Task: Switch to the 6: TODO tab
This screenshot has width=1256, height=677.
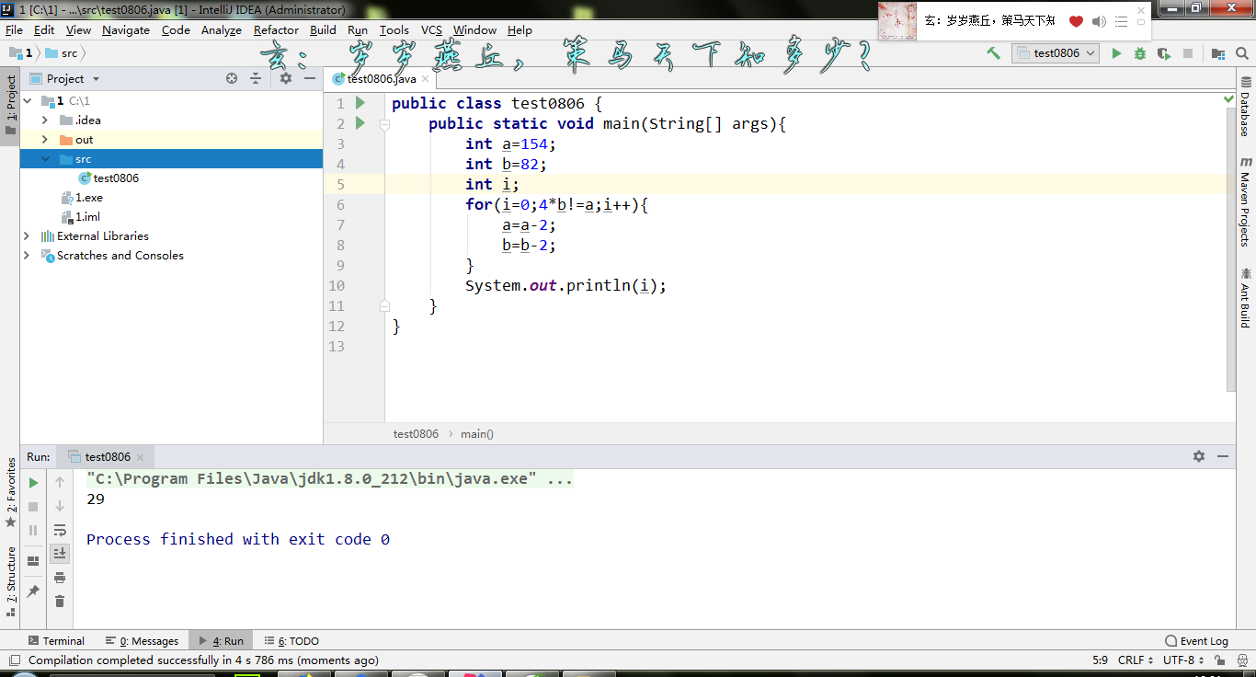Action: 291,640
